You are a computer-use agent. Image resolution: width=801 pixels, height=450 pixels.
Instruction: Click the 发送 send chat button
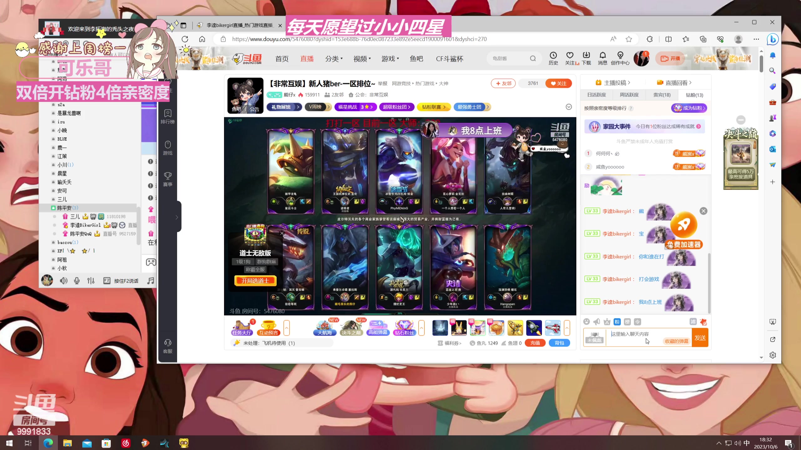click(x=700, y=337)
